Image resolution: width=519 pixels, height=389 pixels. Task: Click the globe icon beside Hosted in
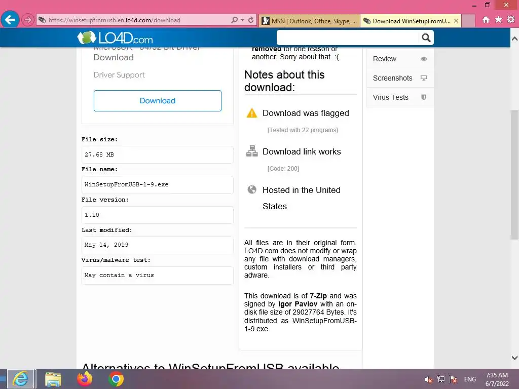point(252,189)
